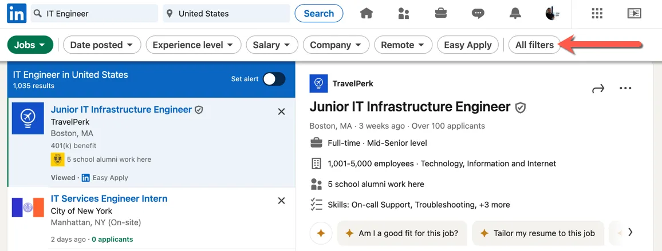Screen dimensions: 662x251
Task: Select Tailor my resume to this job
Action: tap(538, 233)
